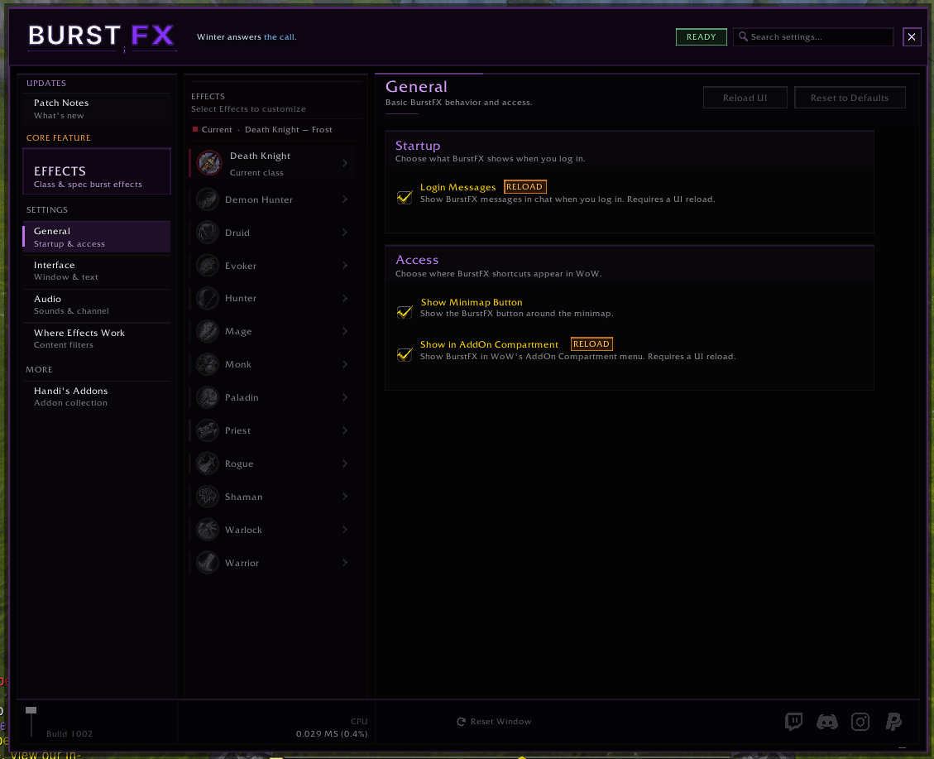This screenshot has height=759, width=934.
Task: Click RELOAD badge beside AddOn Compartment
Action: tap(592, 343)
